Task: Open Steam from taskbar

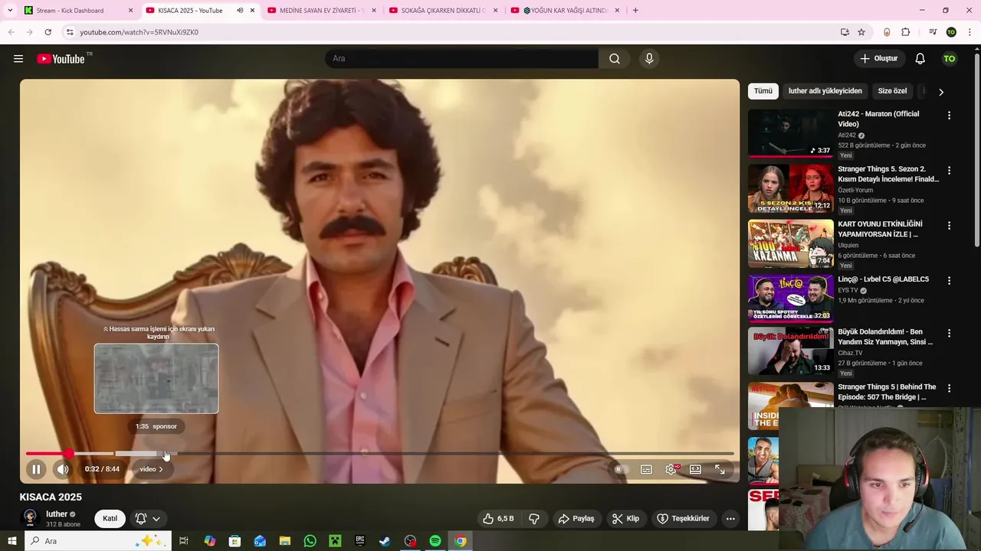Action: pos(385,541)
